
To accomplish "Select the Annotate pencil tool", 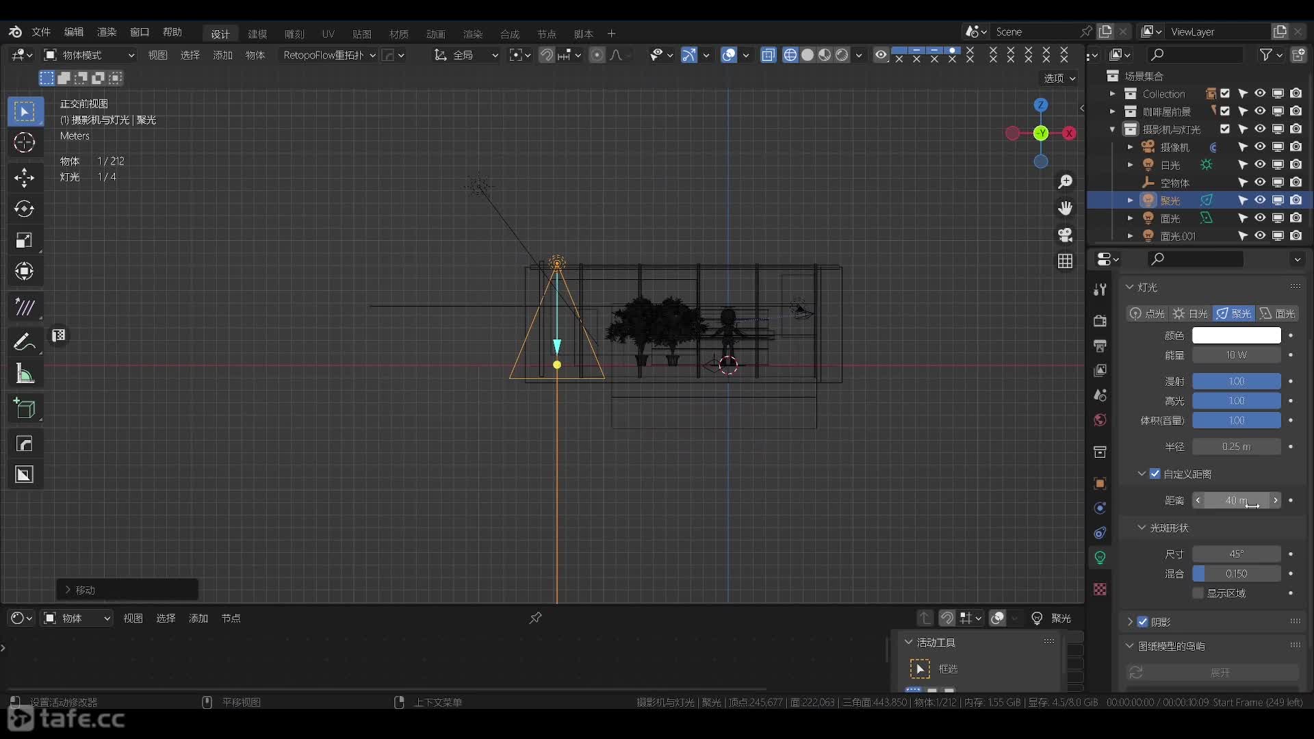I will (x=25, y=341).
